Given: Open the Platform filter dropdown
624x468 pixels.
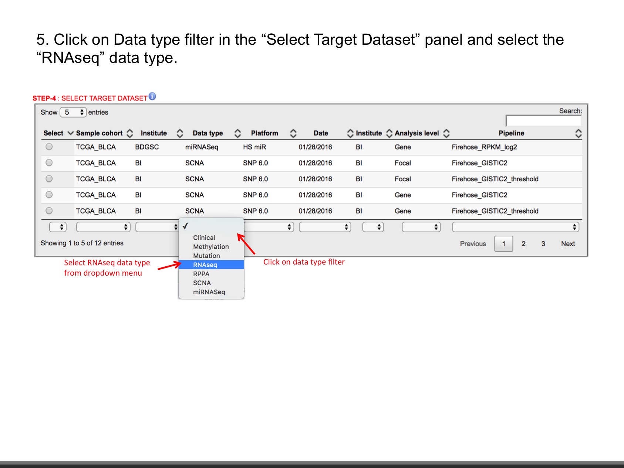Looking at the screenshot, I should [x=269, y=227].
